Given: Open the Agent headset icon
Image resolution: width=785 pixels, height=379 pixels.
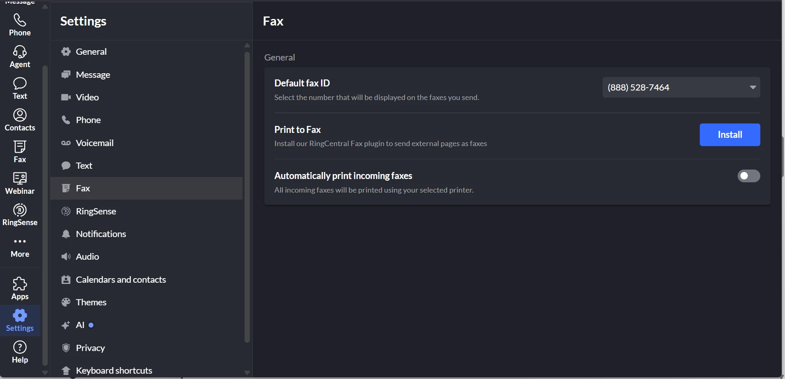Looking at the screenshot, I should 20,56.
